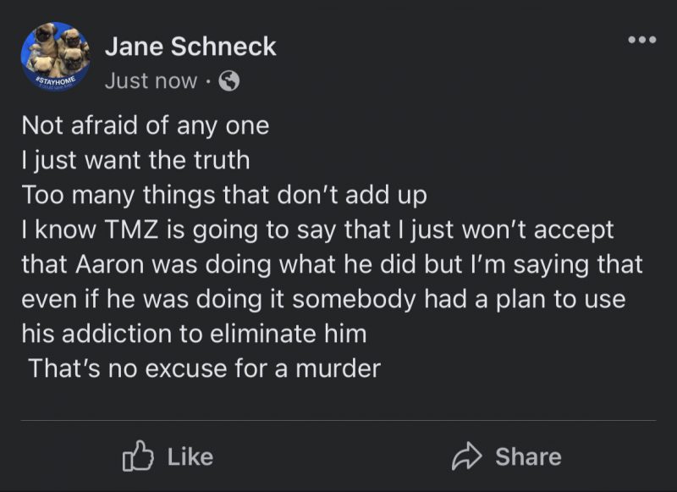This screenshot has width=677, height=492.
Task: Click the #STAYHOME badge on the avatar
Action: (x=55, y=80)
